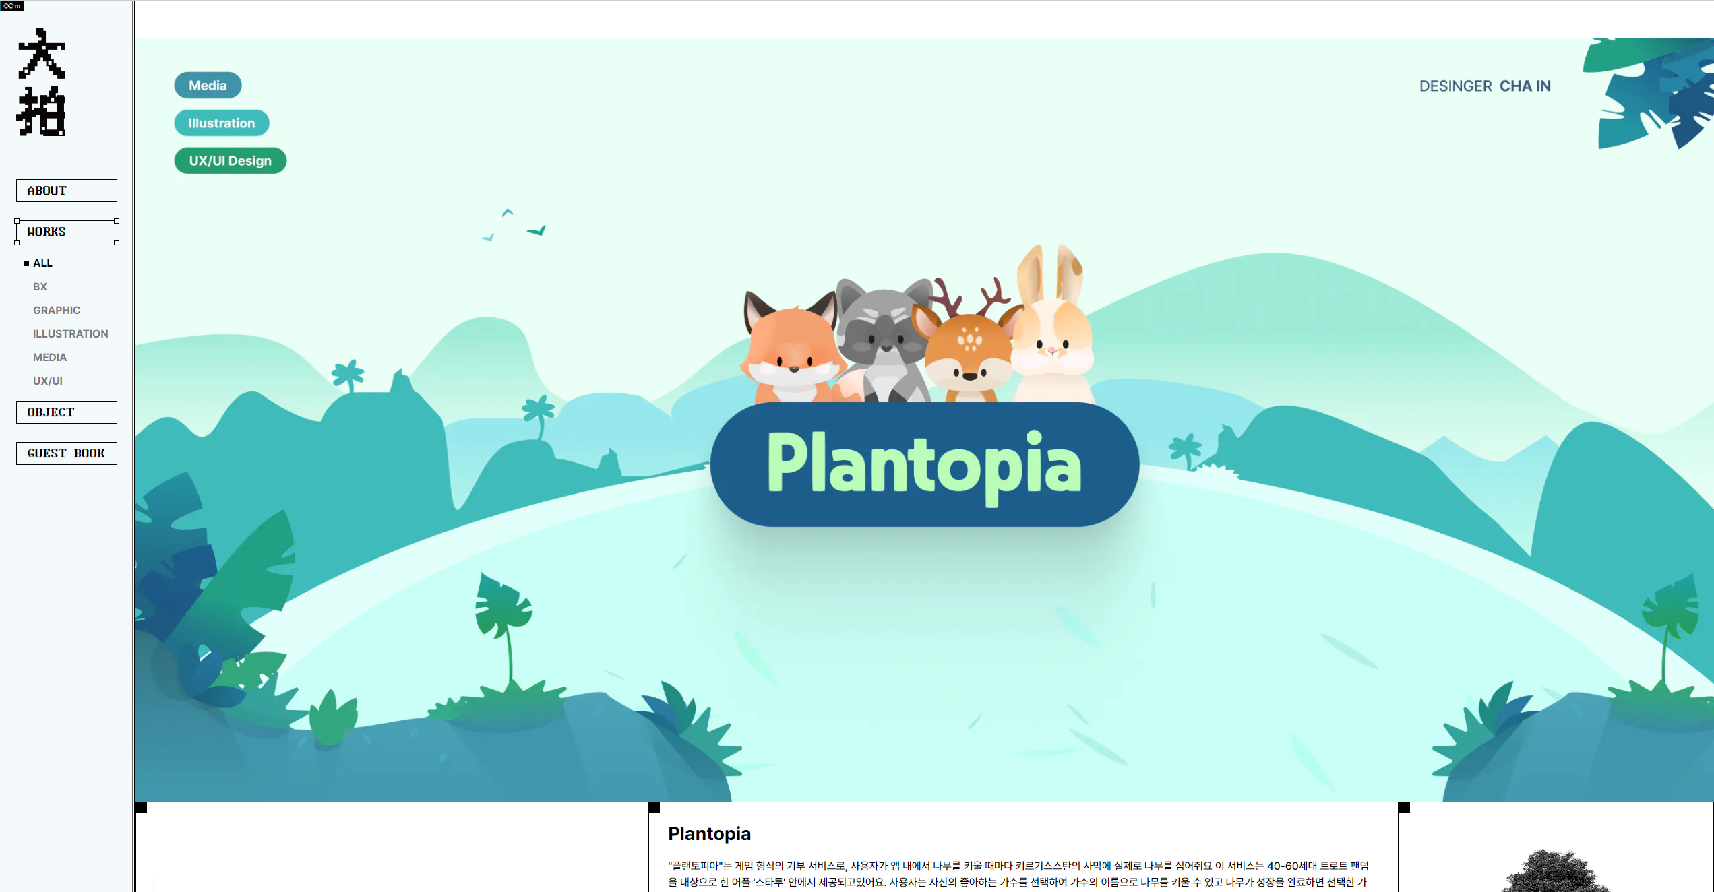Click the pixel-art logo in the sidebar
1714x892 pixels.
[42, 82]
